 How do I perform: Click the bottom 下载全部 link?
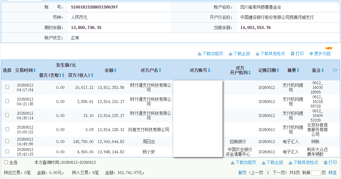[x=273, y=162]
